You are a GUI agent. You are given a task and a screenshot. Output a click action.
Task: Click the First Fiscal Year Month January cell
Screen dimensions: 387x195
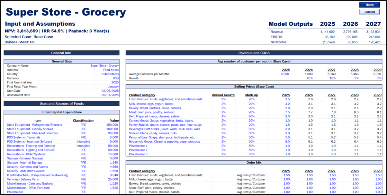113,87
